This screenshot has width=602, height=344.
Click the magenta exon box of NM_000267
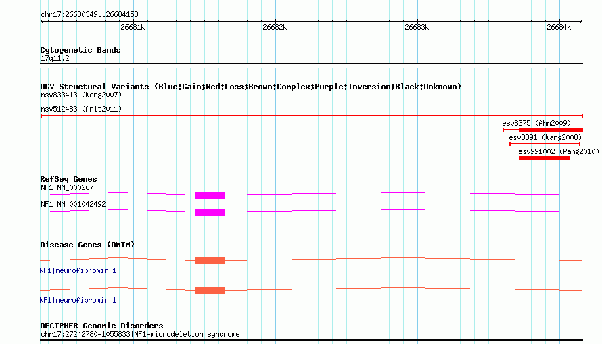(x=210, y=195)
